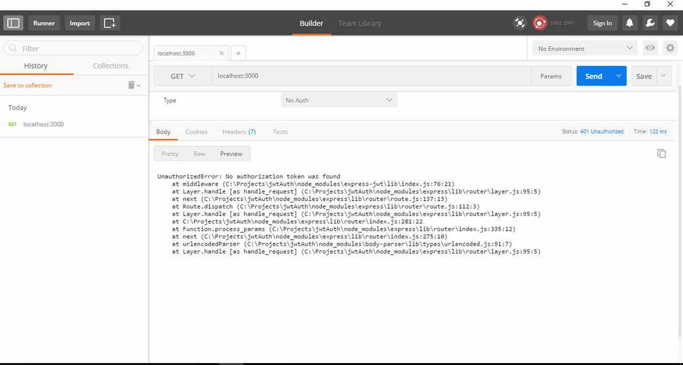The width and height of the screenshot is (683, 365).
Task: Click the Import button
Action: 80,23
